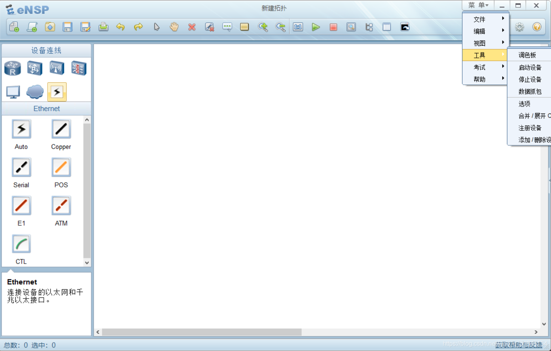Select the PC terminal device category icon
Image resolution: width=551 pixels, height=351 pixels.
(13, 92)
